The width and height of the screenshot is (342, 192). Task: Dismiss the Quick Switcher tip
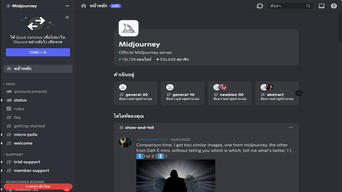(67, 18)
